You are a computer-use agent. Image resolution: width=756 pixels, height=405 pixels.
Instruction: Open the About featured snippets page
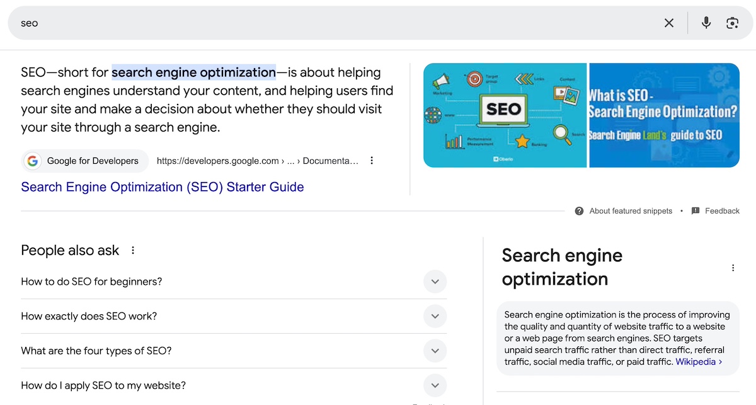pos(630,210)
